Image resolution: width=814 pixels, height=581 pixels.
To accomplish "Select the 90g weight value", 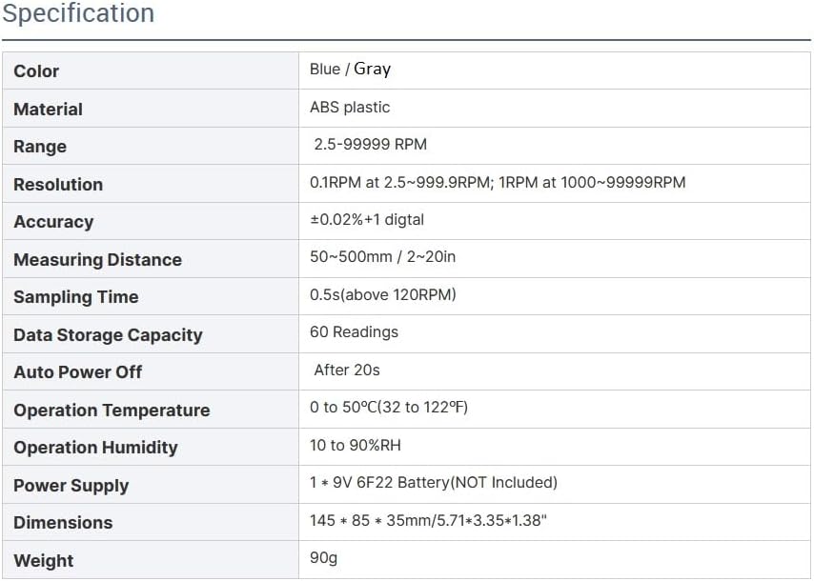I will coord(323,558).
